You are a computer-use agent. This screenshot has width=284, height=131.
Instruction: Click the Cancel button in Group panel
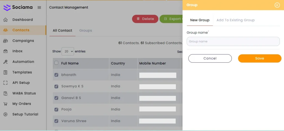click(210, 58)
